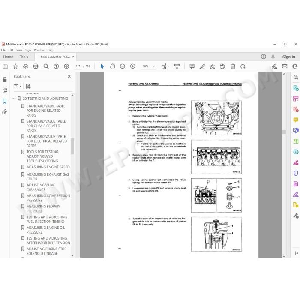
Task: Open MEASURING ENGINE SPEED bookmark
Action: 48,167
